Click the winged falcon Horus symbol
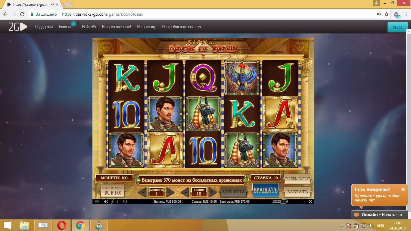 241,78
